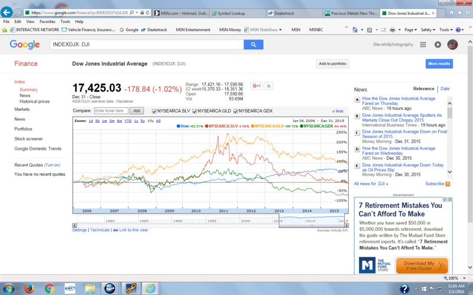Set chart zoom to YTD
The image size is (473, 295).
point(128,121)
